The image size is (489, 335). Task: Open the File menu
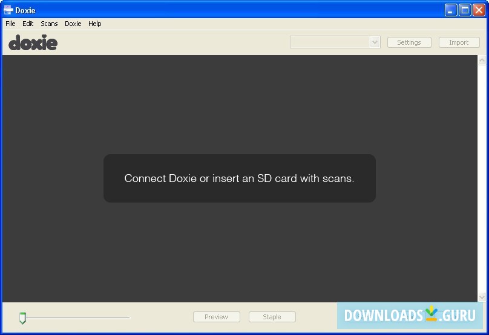pyautogui.click(x=10, y=24)
